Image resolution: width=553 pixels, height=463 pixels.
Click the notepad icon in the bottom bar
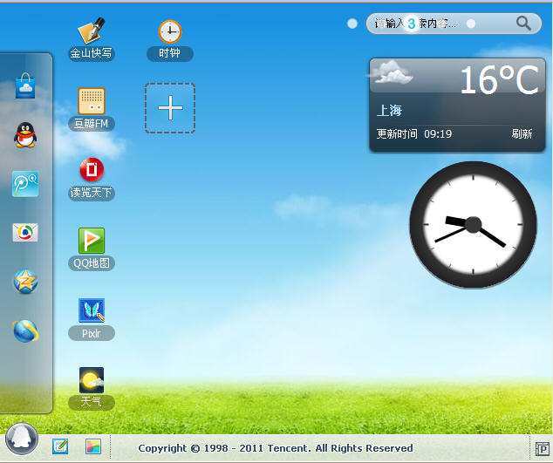60,446
